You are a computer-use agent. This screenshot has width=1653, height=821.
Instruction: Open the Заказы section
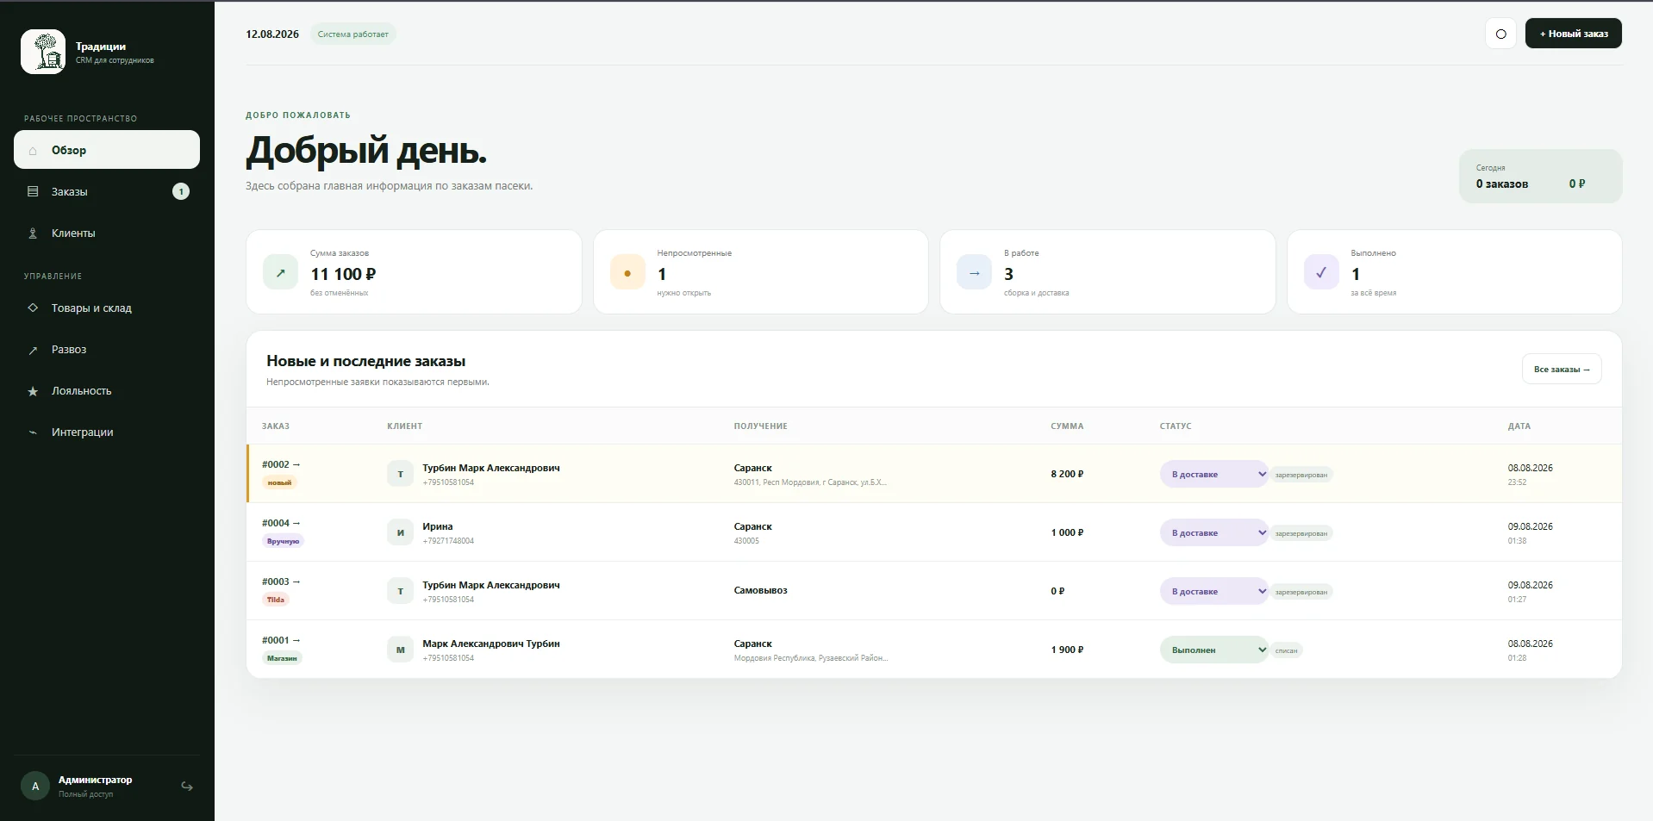point(107,191)
